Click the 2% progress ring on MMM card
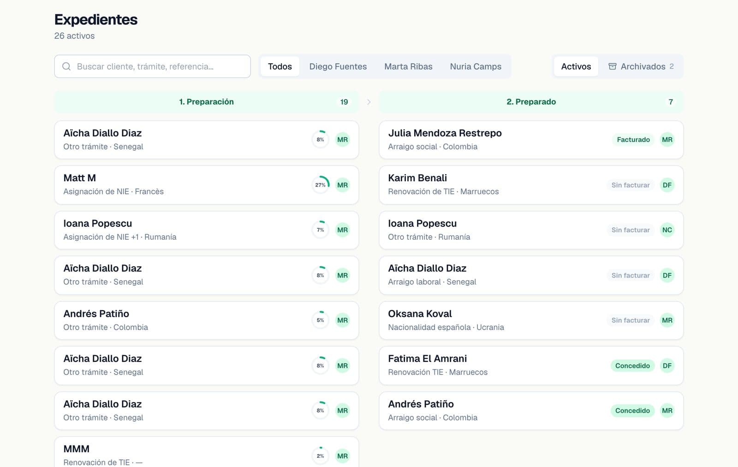Screen dimensions: 738x467 pos(321,456)
